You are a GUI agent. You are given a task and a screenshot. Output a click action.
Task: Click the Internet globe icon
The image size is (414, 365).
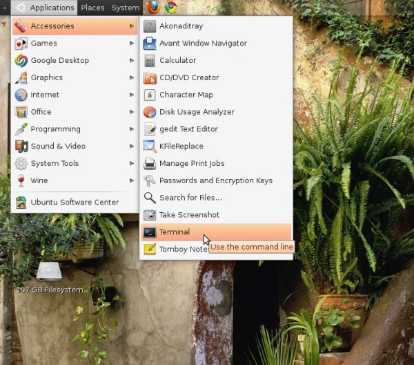pos(21,95)
